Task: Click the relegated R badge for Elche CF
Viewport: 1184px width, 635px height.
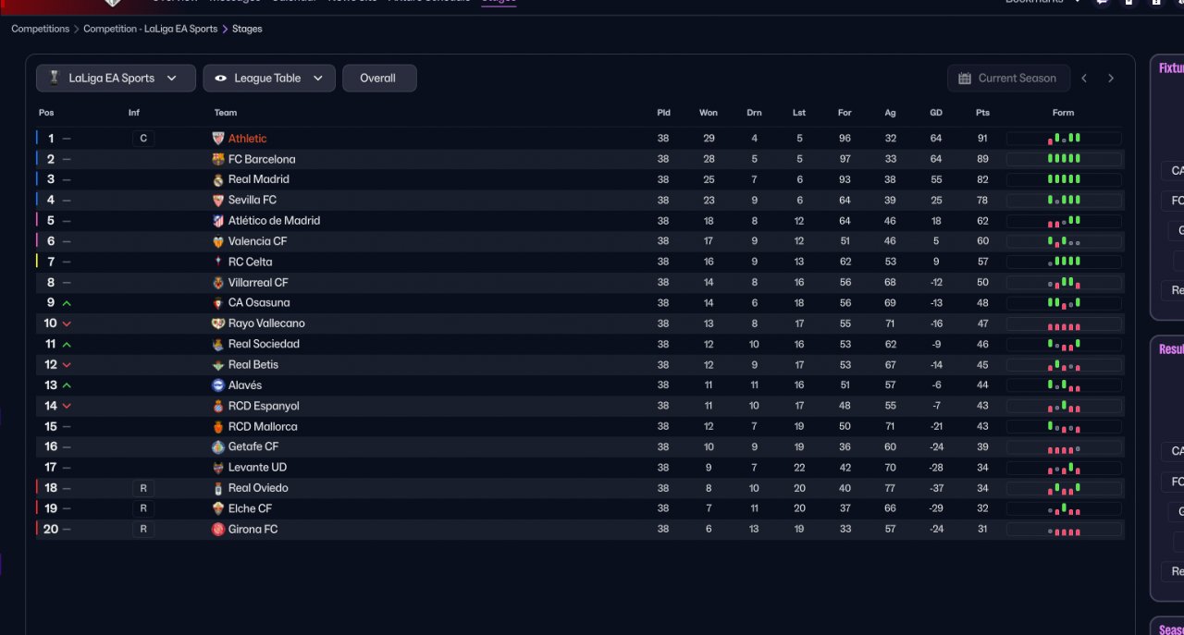Action: coord(142,508)
